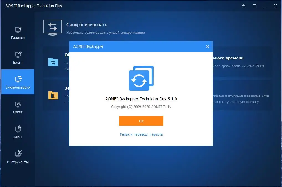Select the Клон icon in the sidebar

[17, 129]
